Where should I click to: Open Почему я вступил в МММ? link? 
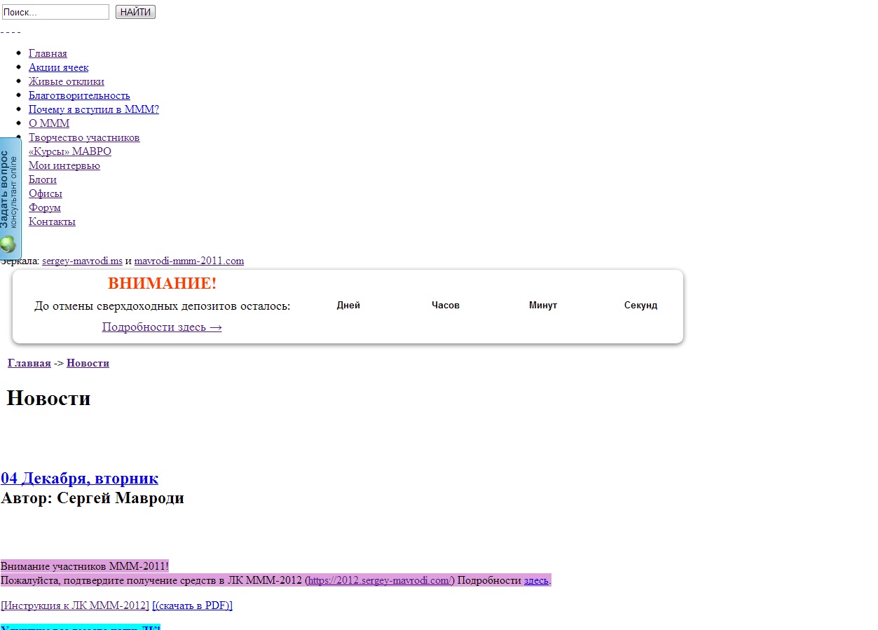[x=94, y=109]
